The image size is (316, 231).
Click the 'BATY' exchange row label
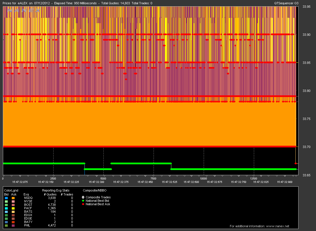tap(28, 222)
